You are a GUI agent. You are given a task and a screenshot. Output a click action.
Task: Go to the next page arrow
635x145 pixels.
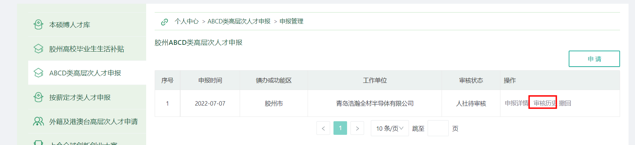point(357,128)
